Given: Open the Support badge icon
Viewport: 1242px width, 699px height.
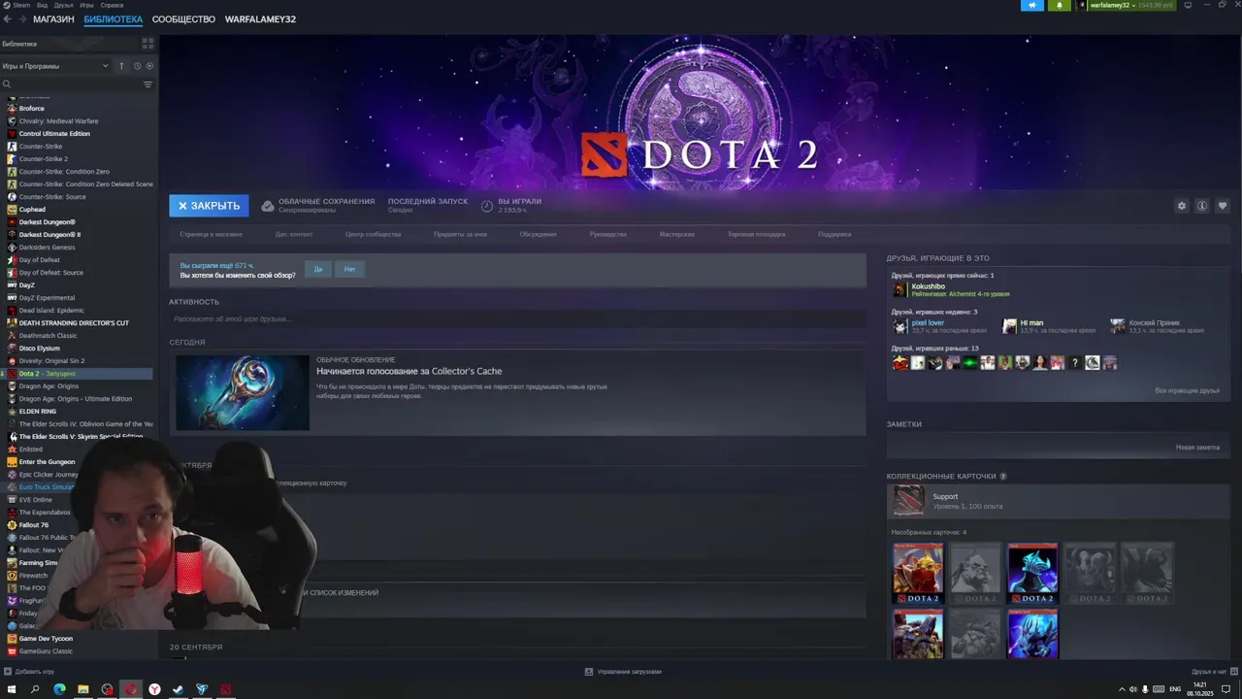Looking at the screenshot, I should coord(909,501).
